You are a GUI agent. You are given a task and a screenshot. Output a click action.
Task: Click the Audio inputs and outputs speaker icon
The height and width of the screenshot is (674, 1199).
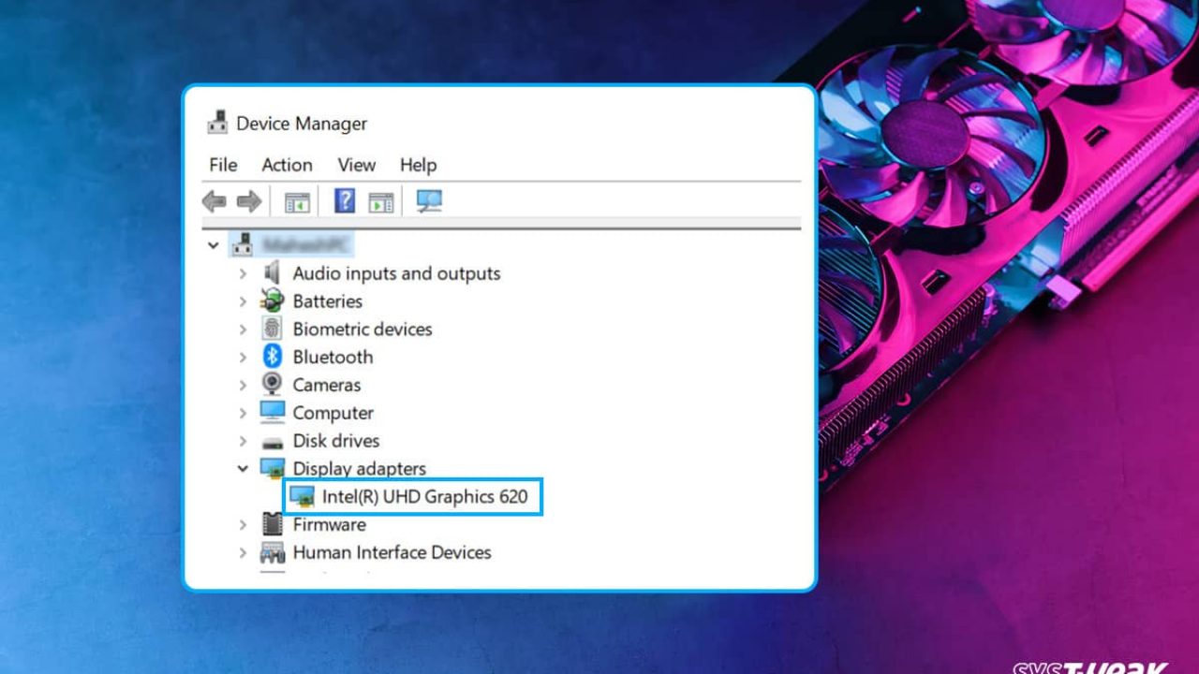tap(272, 272)
